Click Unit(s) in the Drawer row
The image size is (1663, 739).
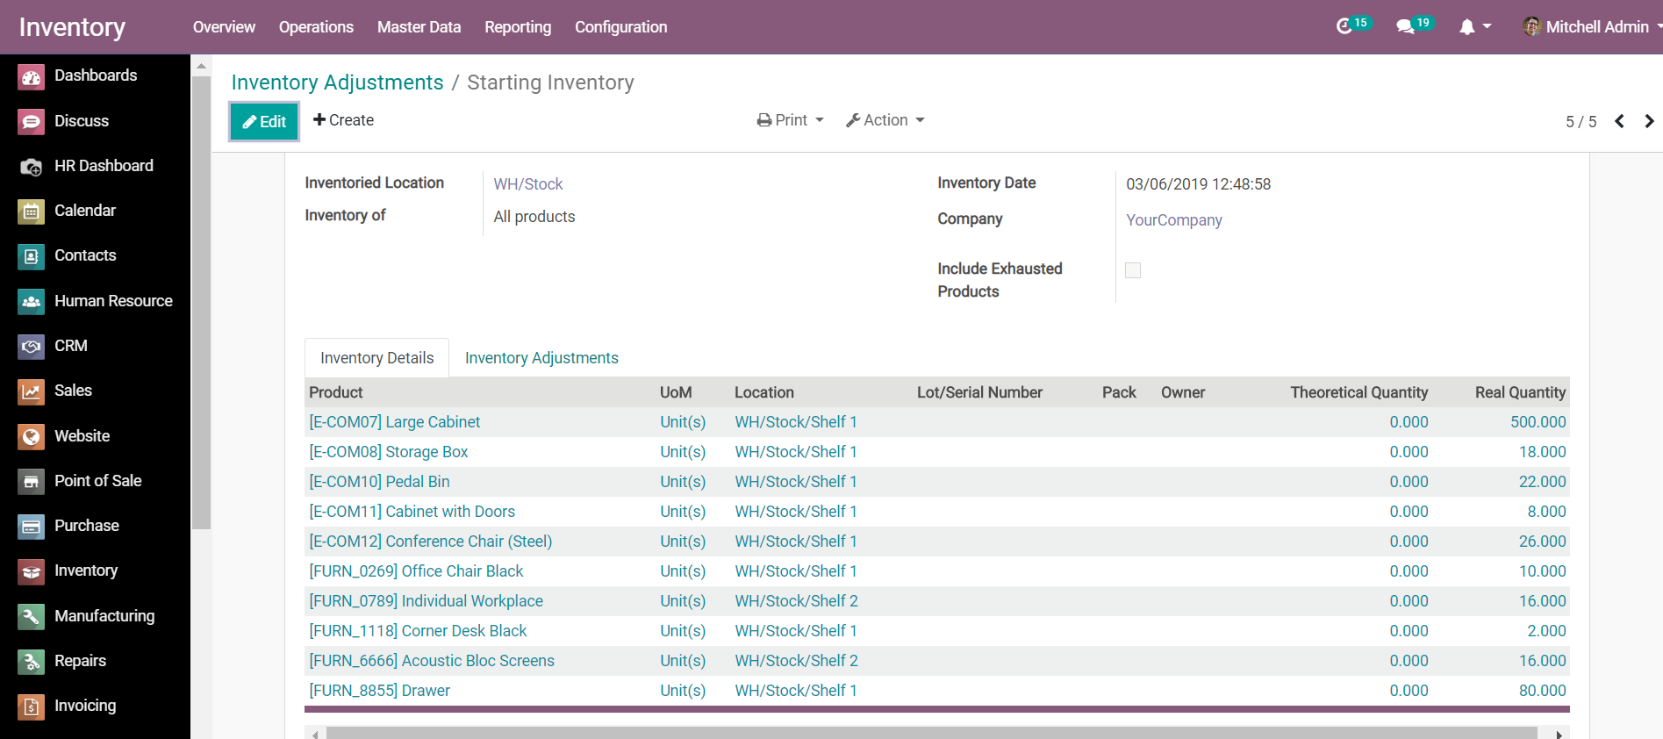click(683, 691)
